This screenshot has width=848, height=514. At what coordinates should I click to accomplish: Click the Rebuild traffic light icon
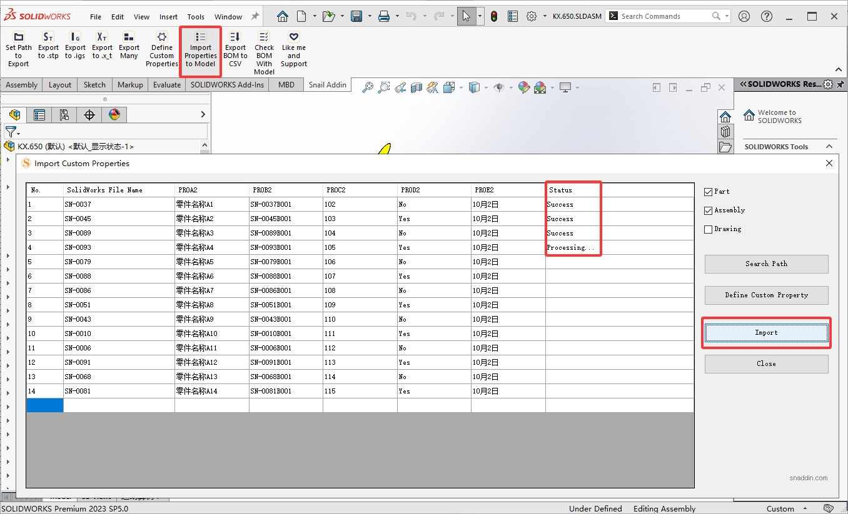pyautogui.click(x=494, y=16)
